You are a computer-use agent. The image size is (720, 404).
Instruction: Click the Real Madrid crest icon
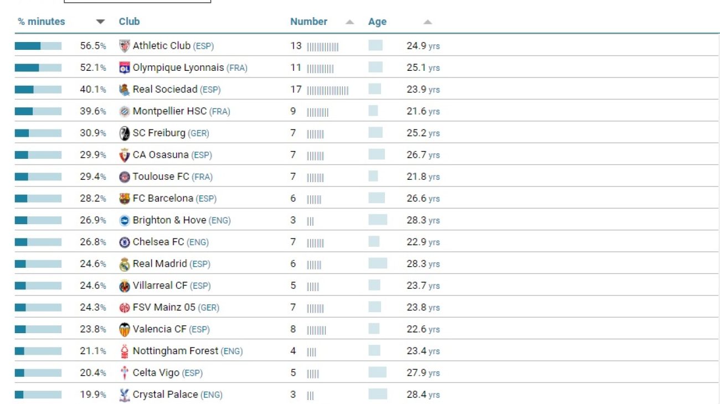click(125, 264)
